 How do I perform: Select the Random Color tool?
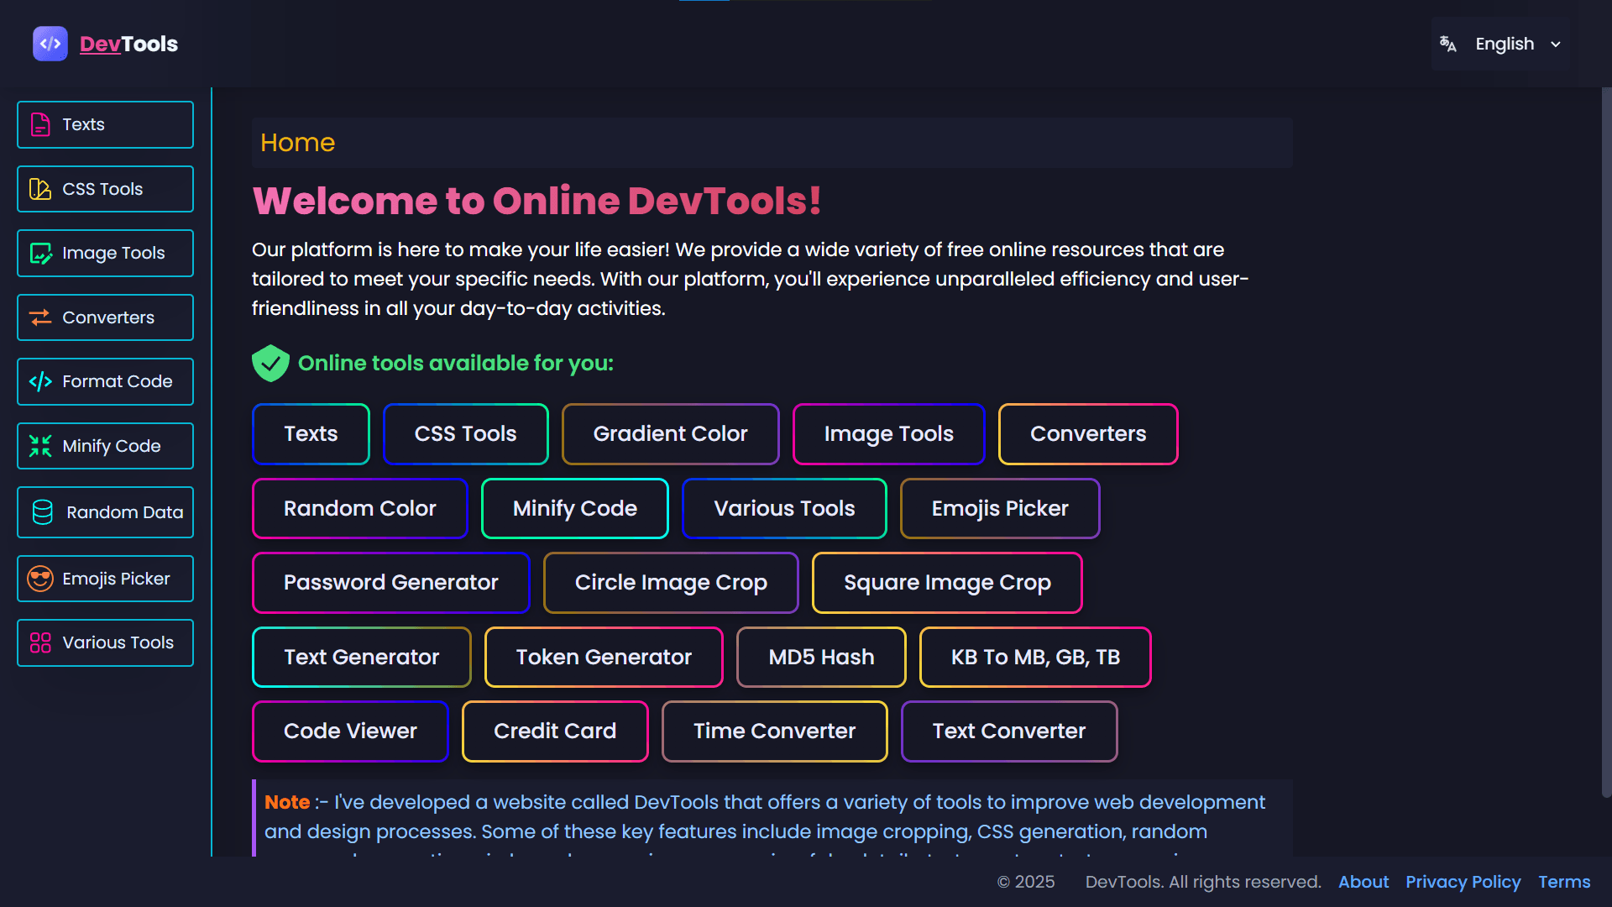point(359,508)
